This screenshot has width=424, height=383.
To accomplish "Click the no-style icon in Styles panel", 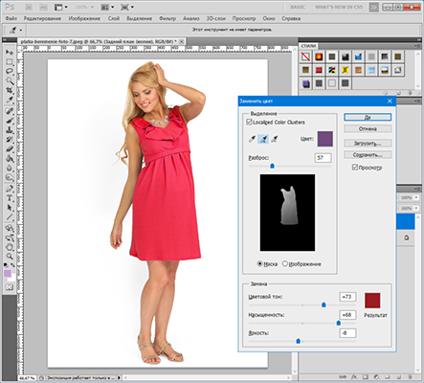I will (x=305, y=56).
